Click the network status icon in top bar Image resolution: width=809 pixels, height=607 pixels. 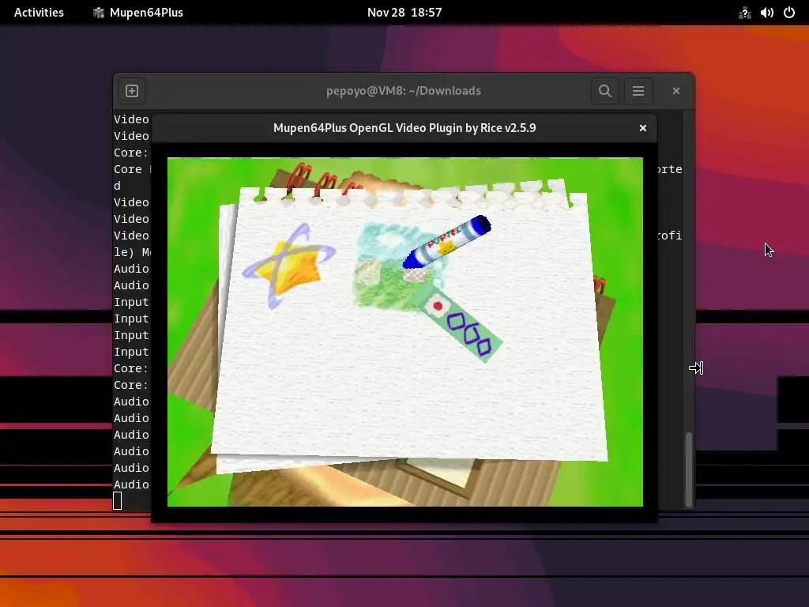[x=744, y=13]
